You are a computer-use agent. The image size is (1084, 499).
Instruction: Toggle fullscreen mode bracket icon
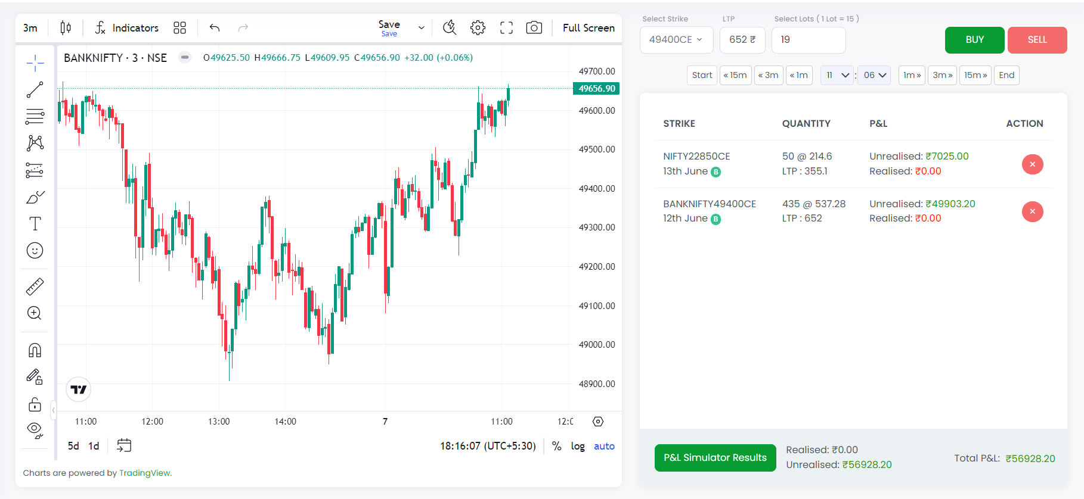click(x=506, y=28)
